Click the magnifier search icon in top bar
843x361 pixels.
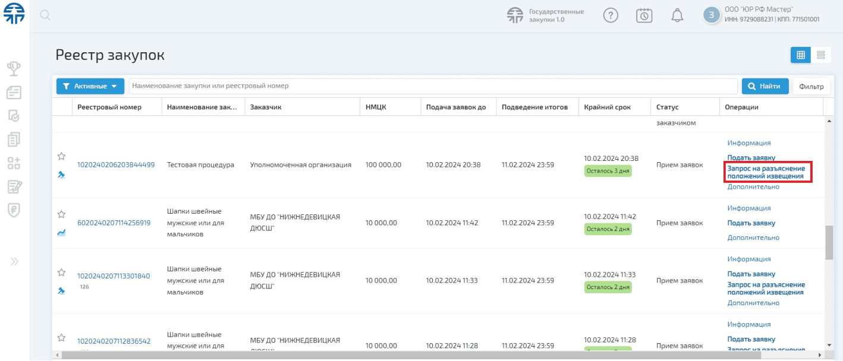[45, 16]
